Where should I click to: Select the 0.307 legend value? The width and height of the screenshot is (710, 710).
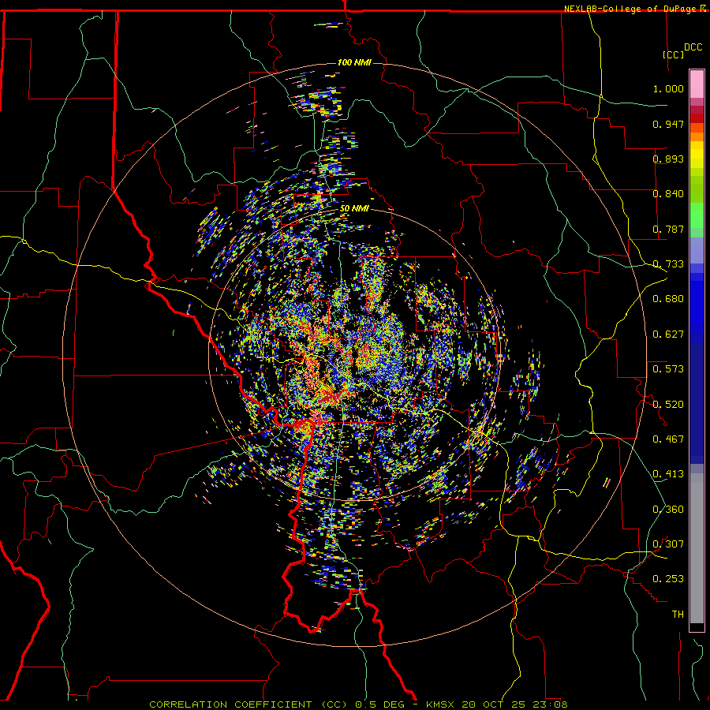668,544
